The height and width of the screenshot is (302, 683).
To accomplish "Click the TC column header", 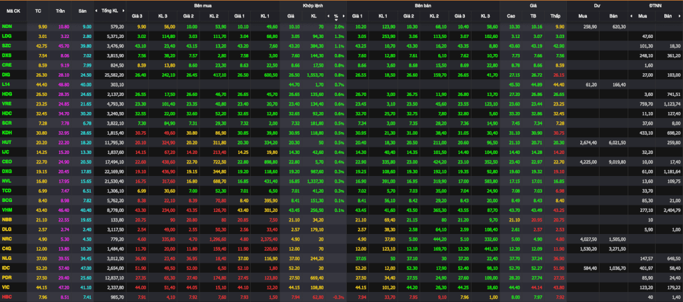I will pyautogui.click(x=38, y=11).
